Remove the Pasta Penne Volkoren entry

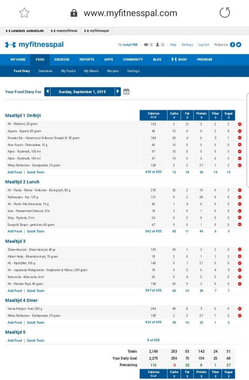[240, 190]
